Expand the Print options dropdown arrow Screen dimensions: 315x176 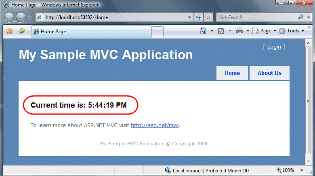248,31
